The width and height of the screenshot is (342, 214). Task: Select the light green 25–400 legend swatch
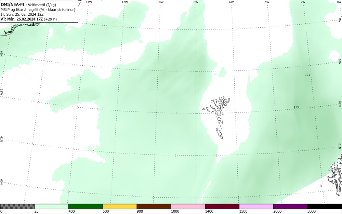pos(52,206)
